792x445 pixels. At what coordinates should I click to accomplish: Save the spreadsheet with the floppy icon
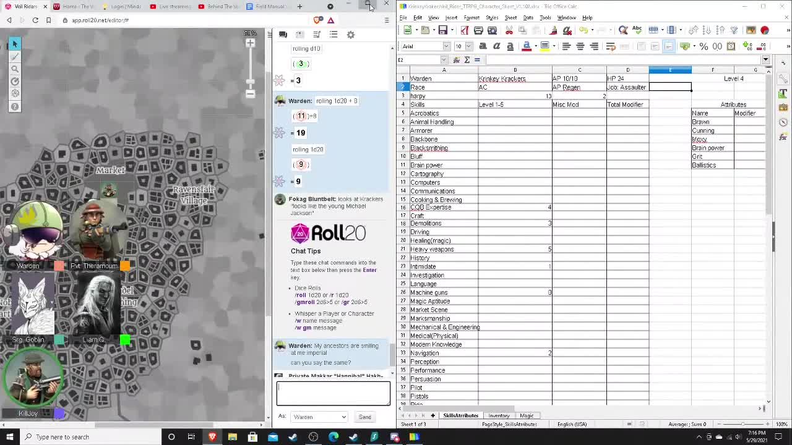442,30
